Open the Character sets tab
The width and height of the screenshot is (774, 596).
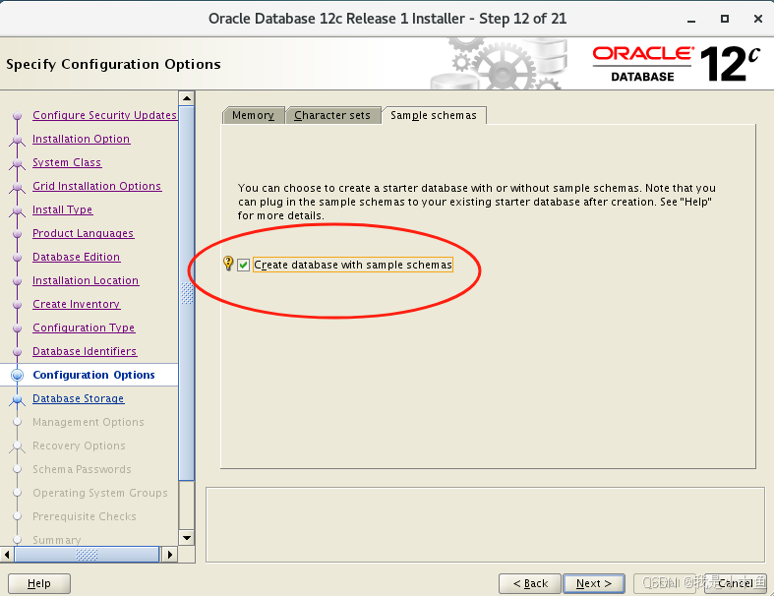332,115
